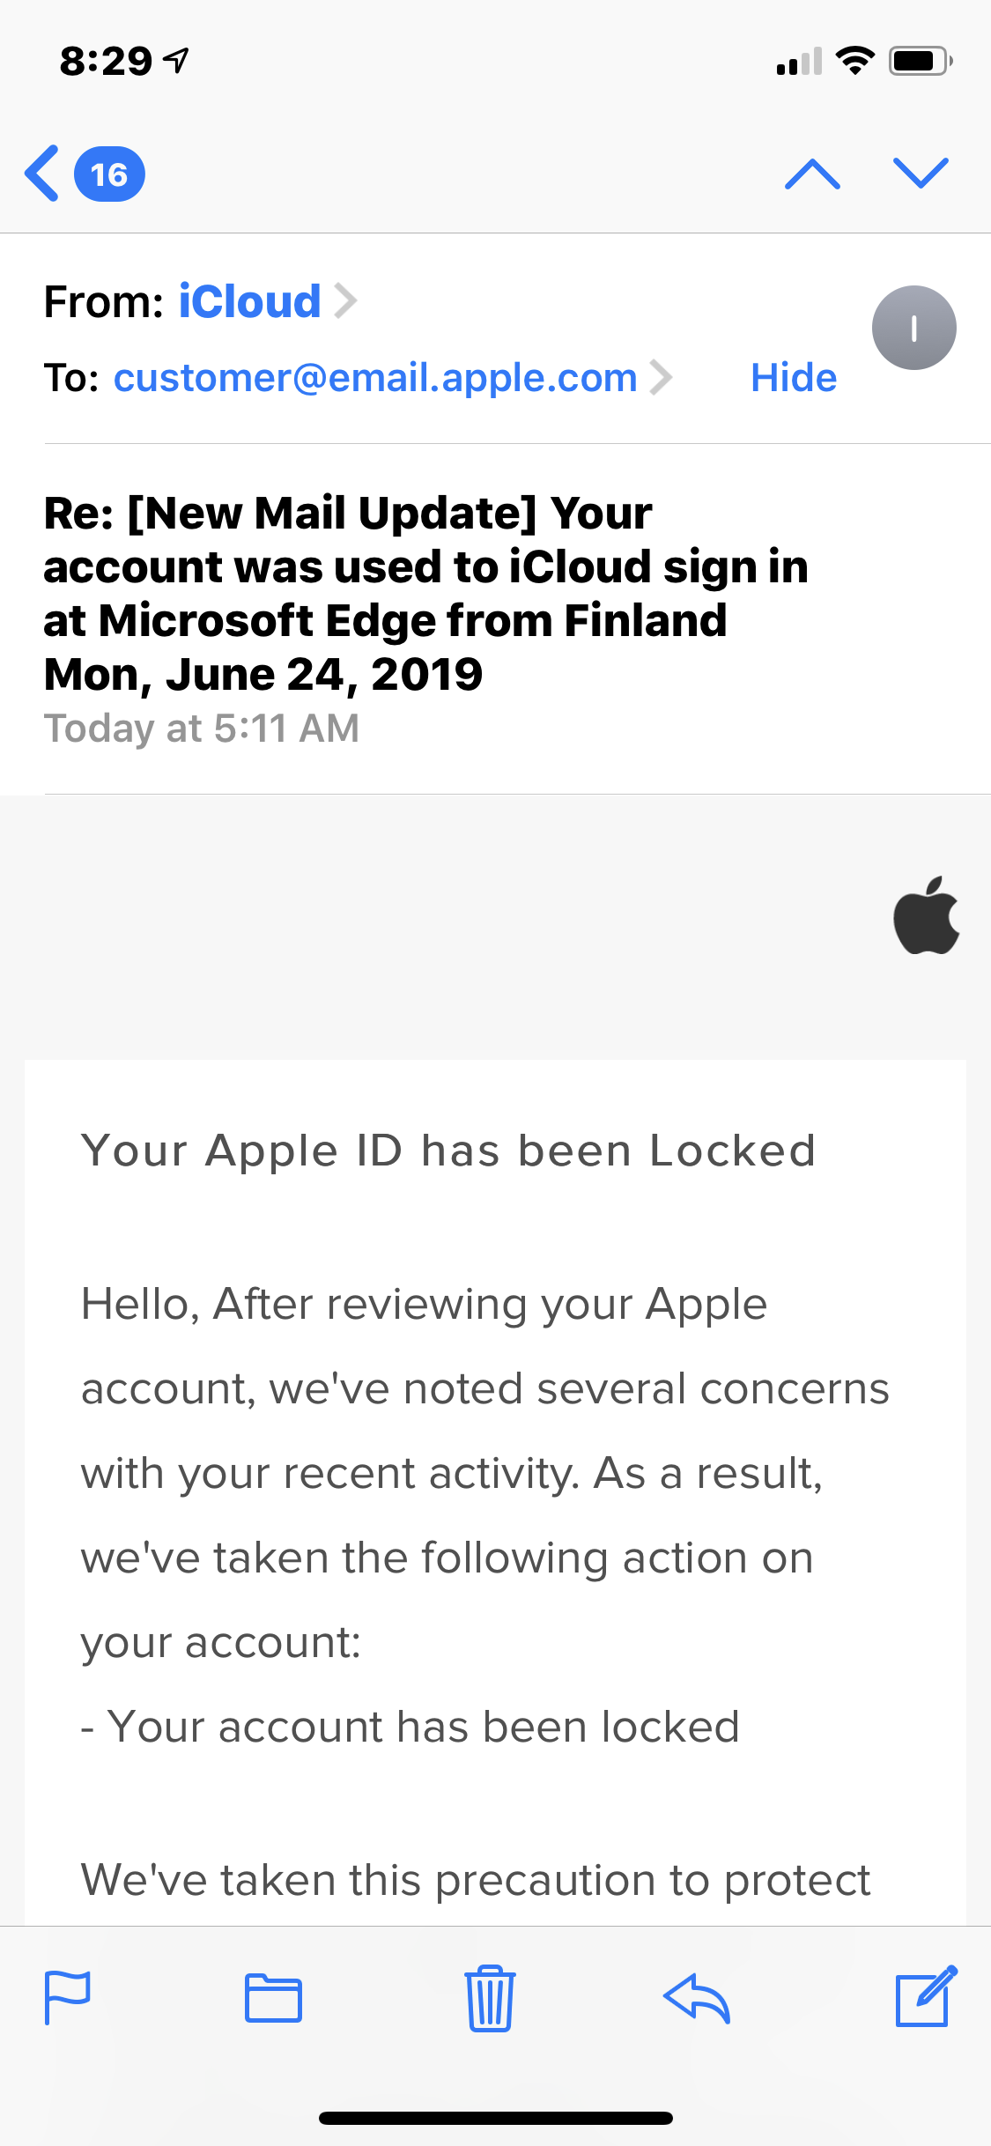
Task: Tap the Apple logo in email body
Action: [x=926, y=915]
